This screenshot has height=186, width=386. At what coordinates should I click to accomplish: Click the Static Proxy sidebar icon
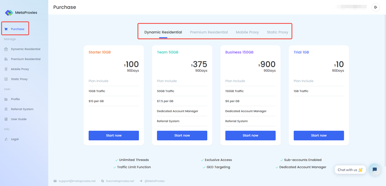(x=6, y=79)
